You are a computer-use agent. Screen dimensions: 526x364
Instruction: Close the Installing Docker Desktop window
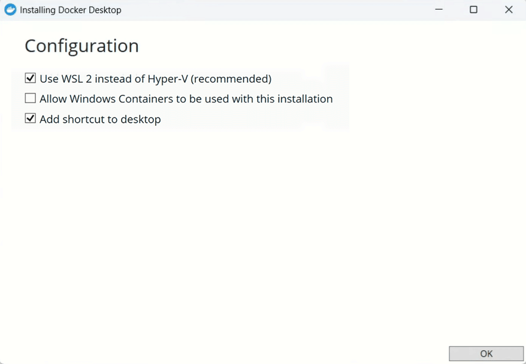pyautogui.click(x=509, y=10)
